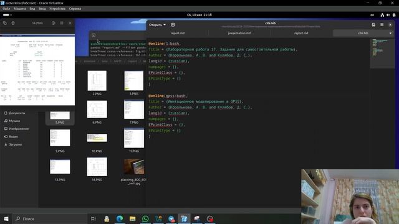Click the GNOME clock and date
Image resolution: width=399 pixels, height=224 pixels.
[x=199, y=15]
